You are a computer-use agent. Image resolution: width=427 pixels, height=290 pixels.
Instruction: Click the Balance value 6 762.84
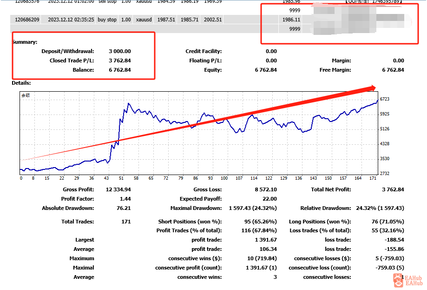point(120,70)
